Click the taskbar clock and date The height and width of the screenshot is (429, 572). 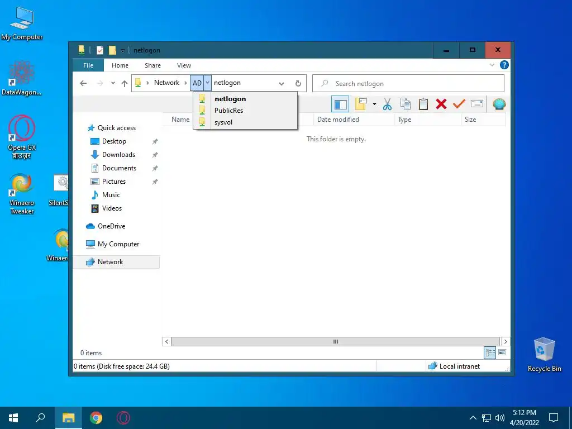pos(524,418)
